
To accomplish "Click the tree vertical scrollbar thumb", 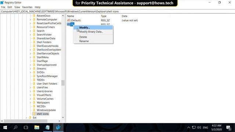I will [63, 83].
